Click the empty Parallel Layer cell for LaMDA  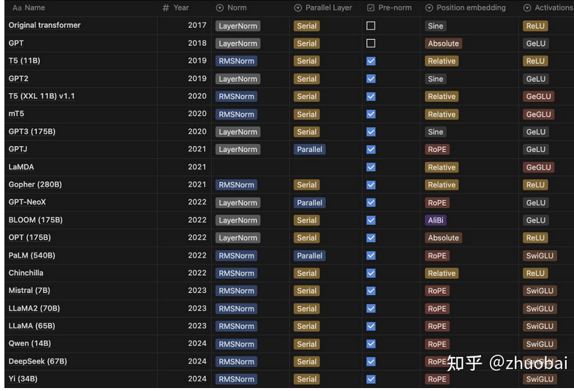(x=326, y=167)
